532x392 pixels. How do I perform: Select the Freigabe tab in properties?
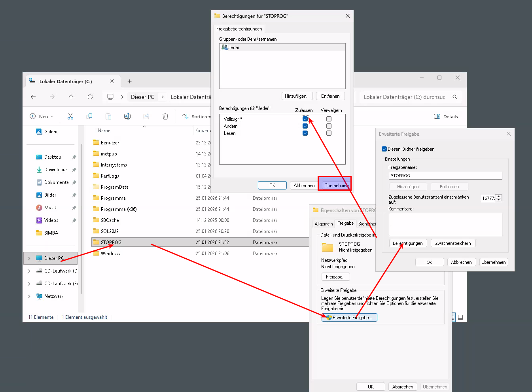click(345, 223)
